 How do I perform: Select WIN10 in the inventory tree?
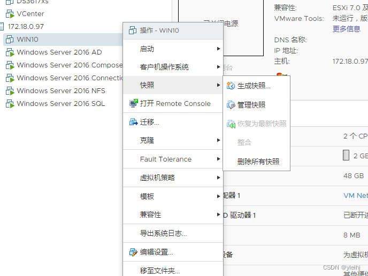click(27, 40)
